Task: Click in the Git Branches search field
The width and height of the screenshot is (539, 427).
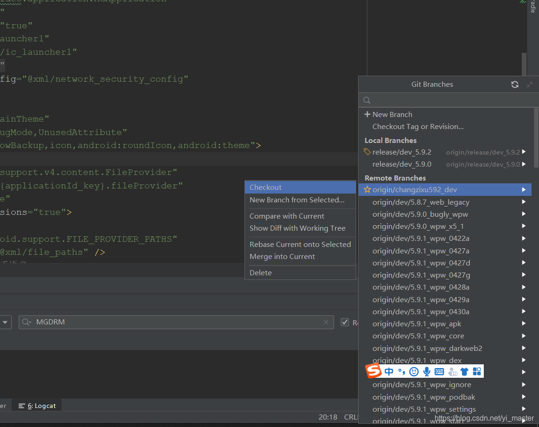Action: 449,100
